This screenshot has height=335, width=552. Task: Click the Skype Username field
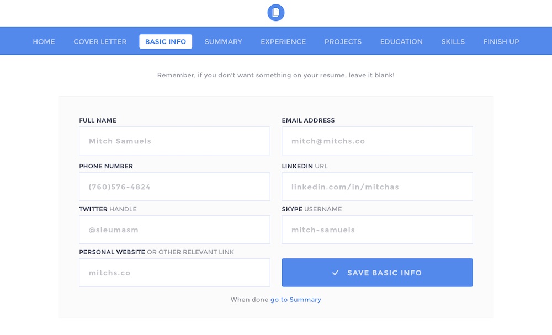click(x=377, y=230)
